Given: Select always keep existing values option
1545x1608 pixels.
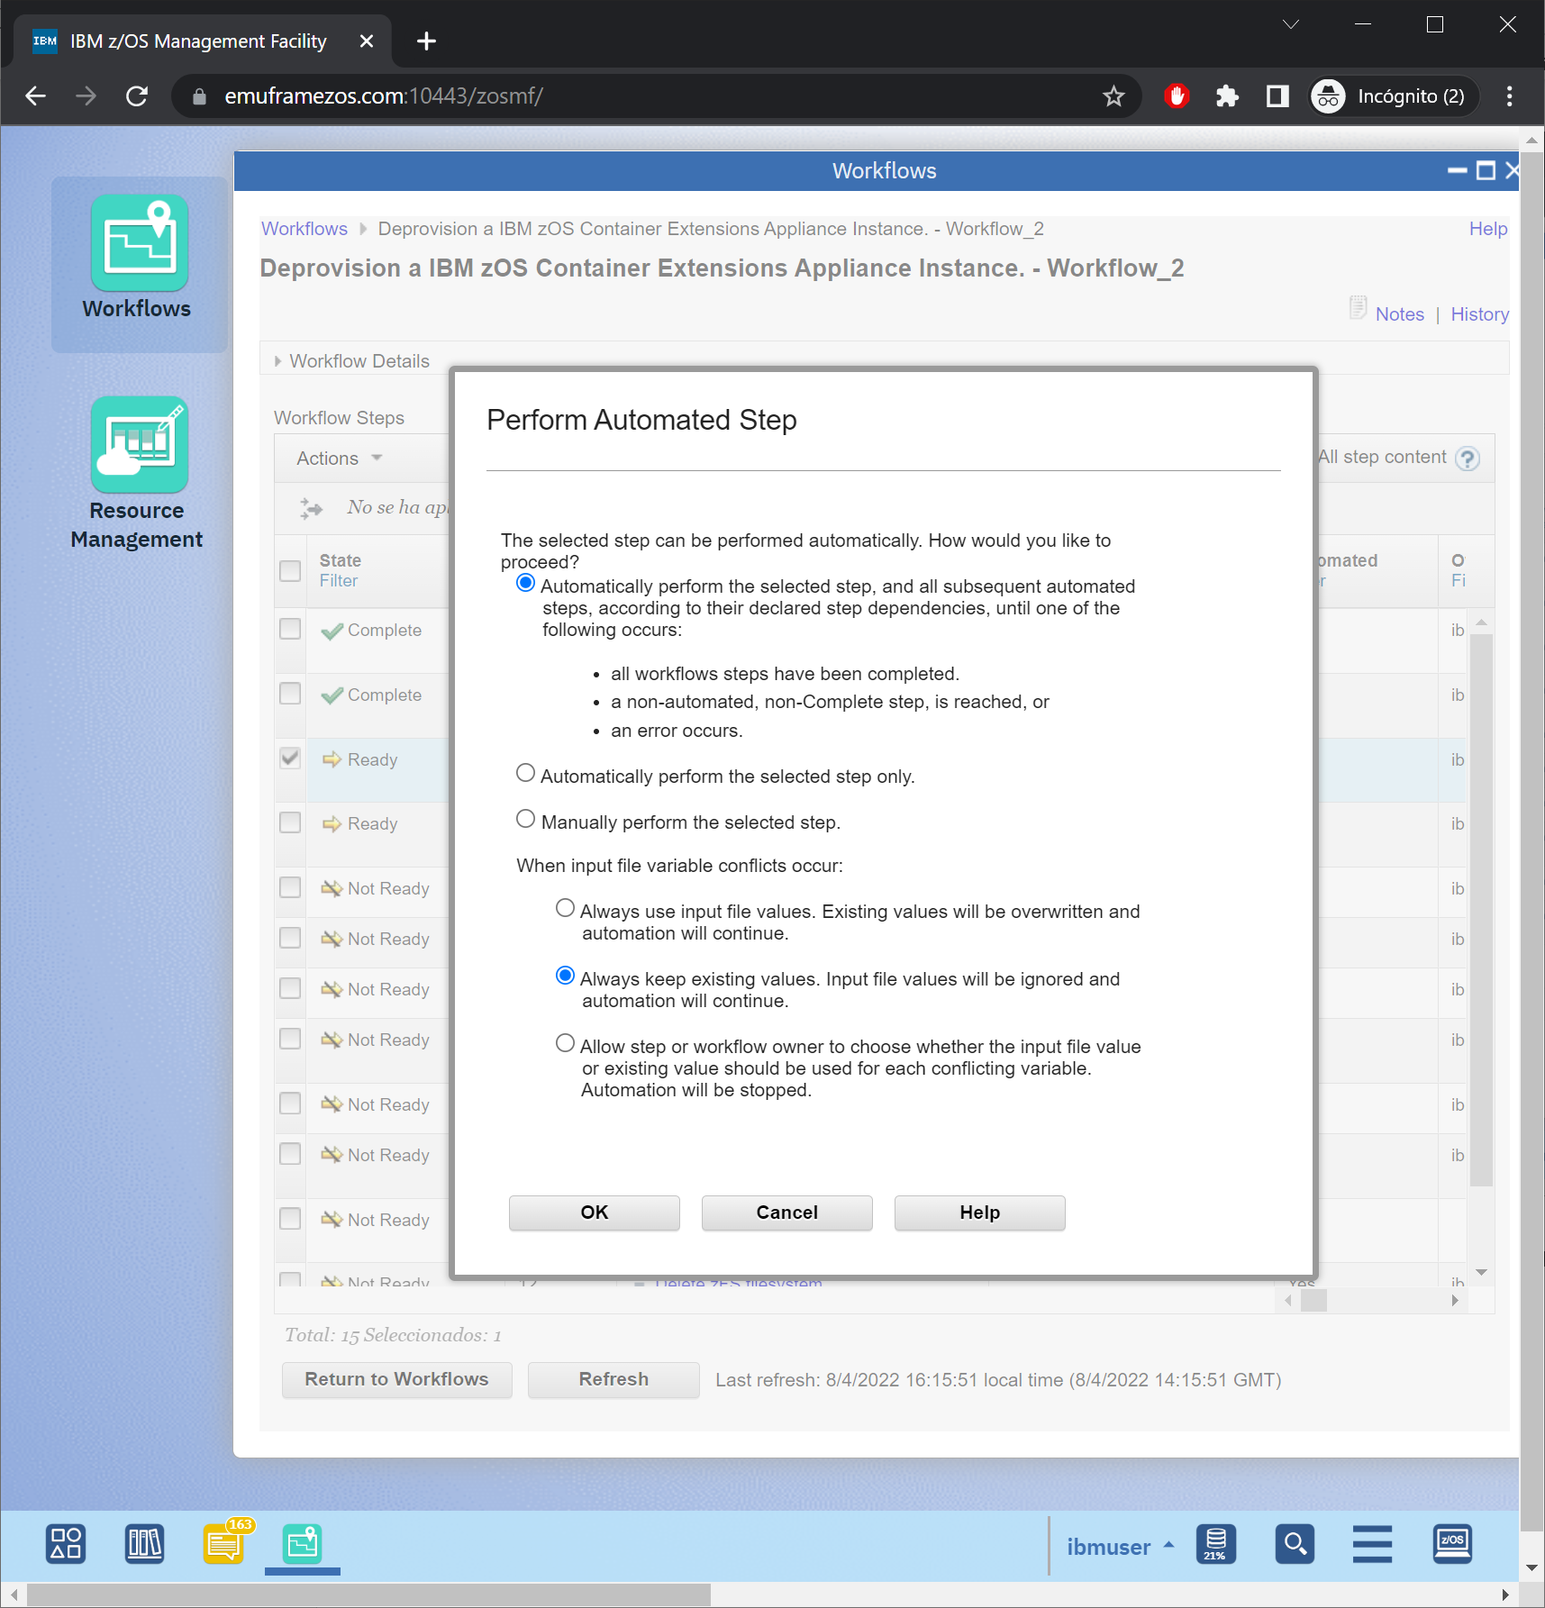Looking at the screenshot, I should tap(566, 977).
